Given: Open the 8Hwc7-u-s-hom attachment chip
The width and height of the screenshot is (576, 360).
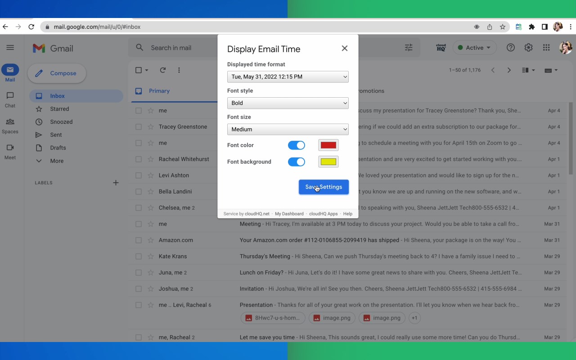Looking at the screenshot, I should click(x=273, y=318).
